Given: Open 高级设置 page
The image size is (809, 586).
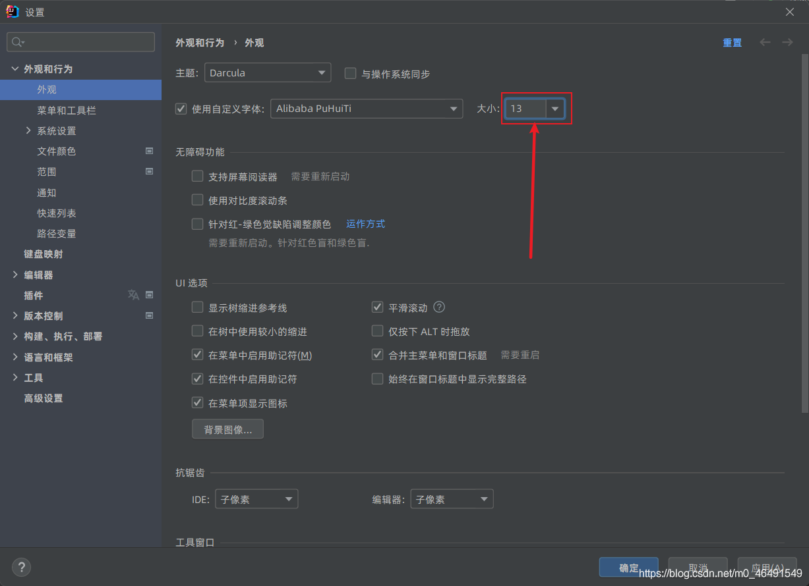Looking at the screenshot, I should pos(80,398).
